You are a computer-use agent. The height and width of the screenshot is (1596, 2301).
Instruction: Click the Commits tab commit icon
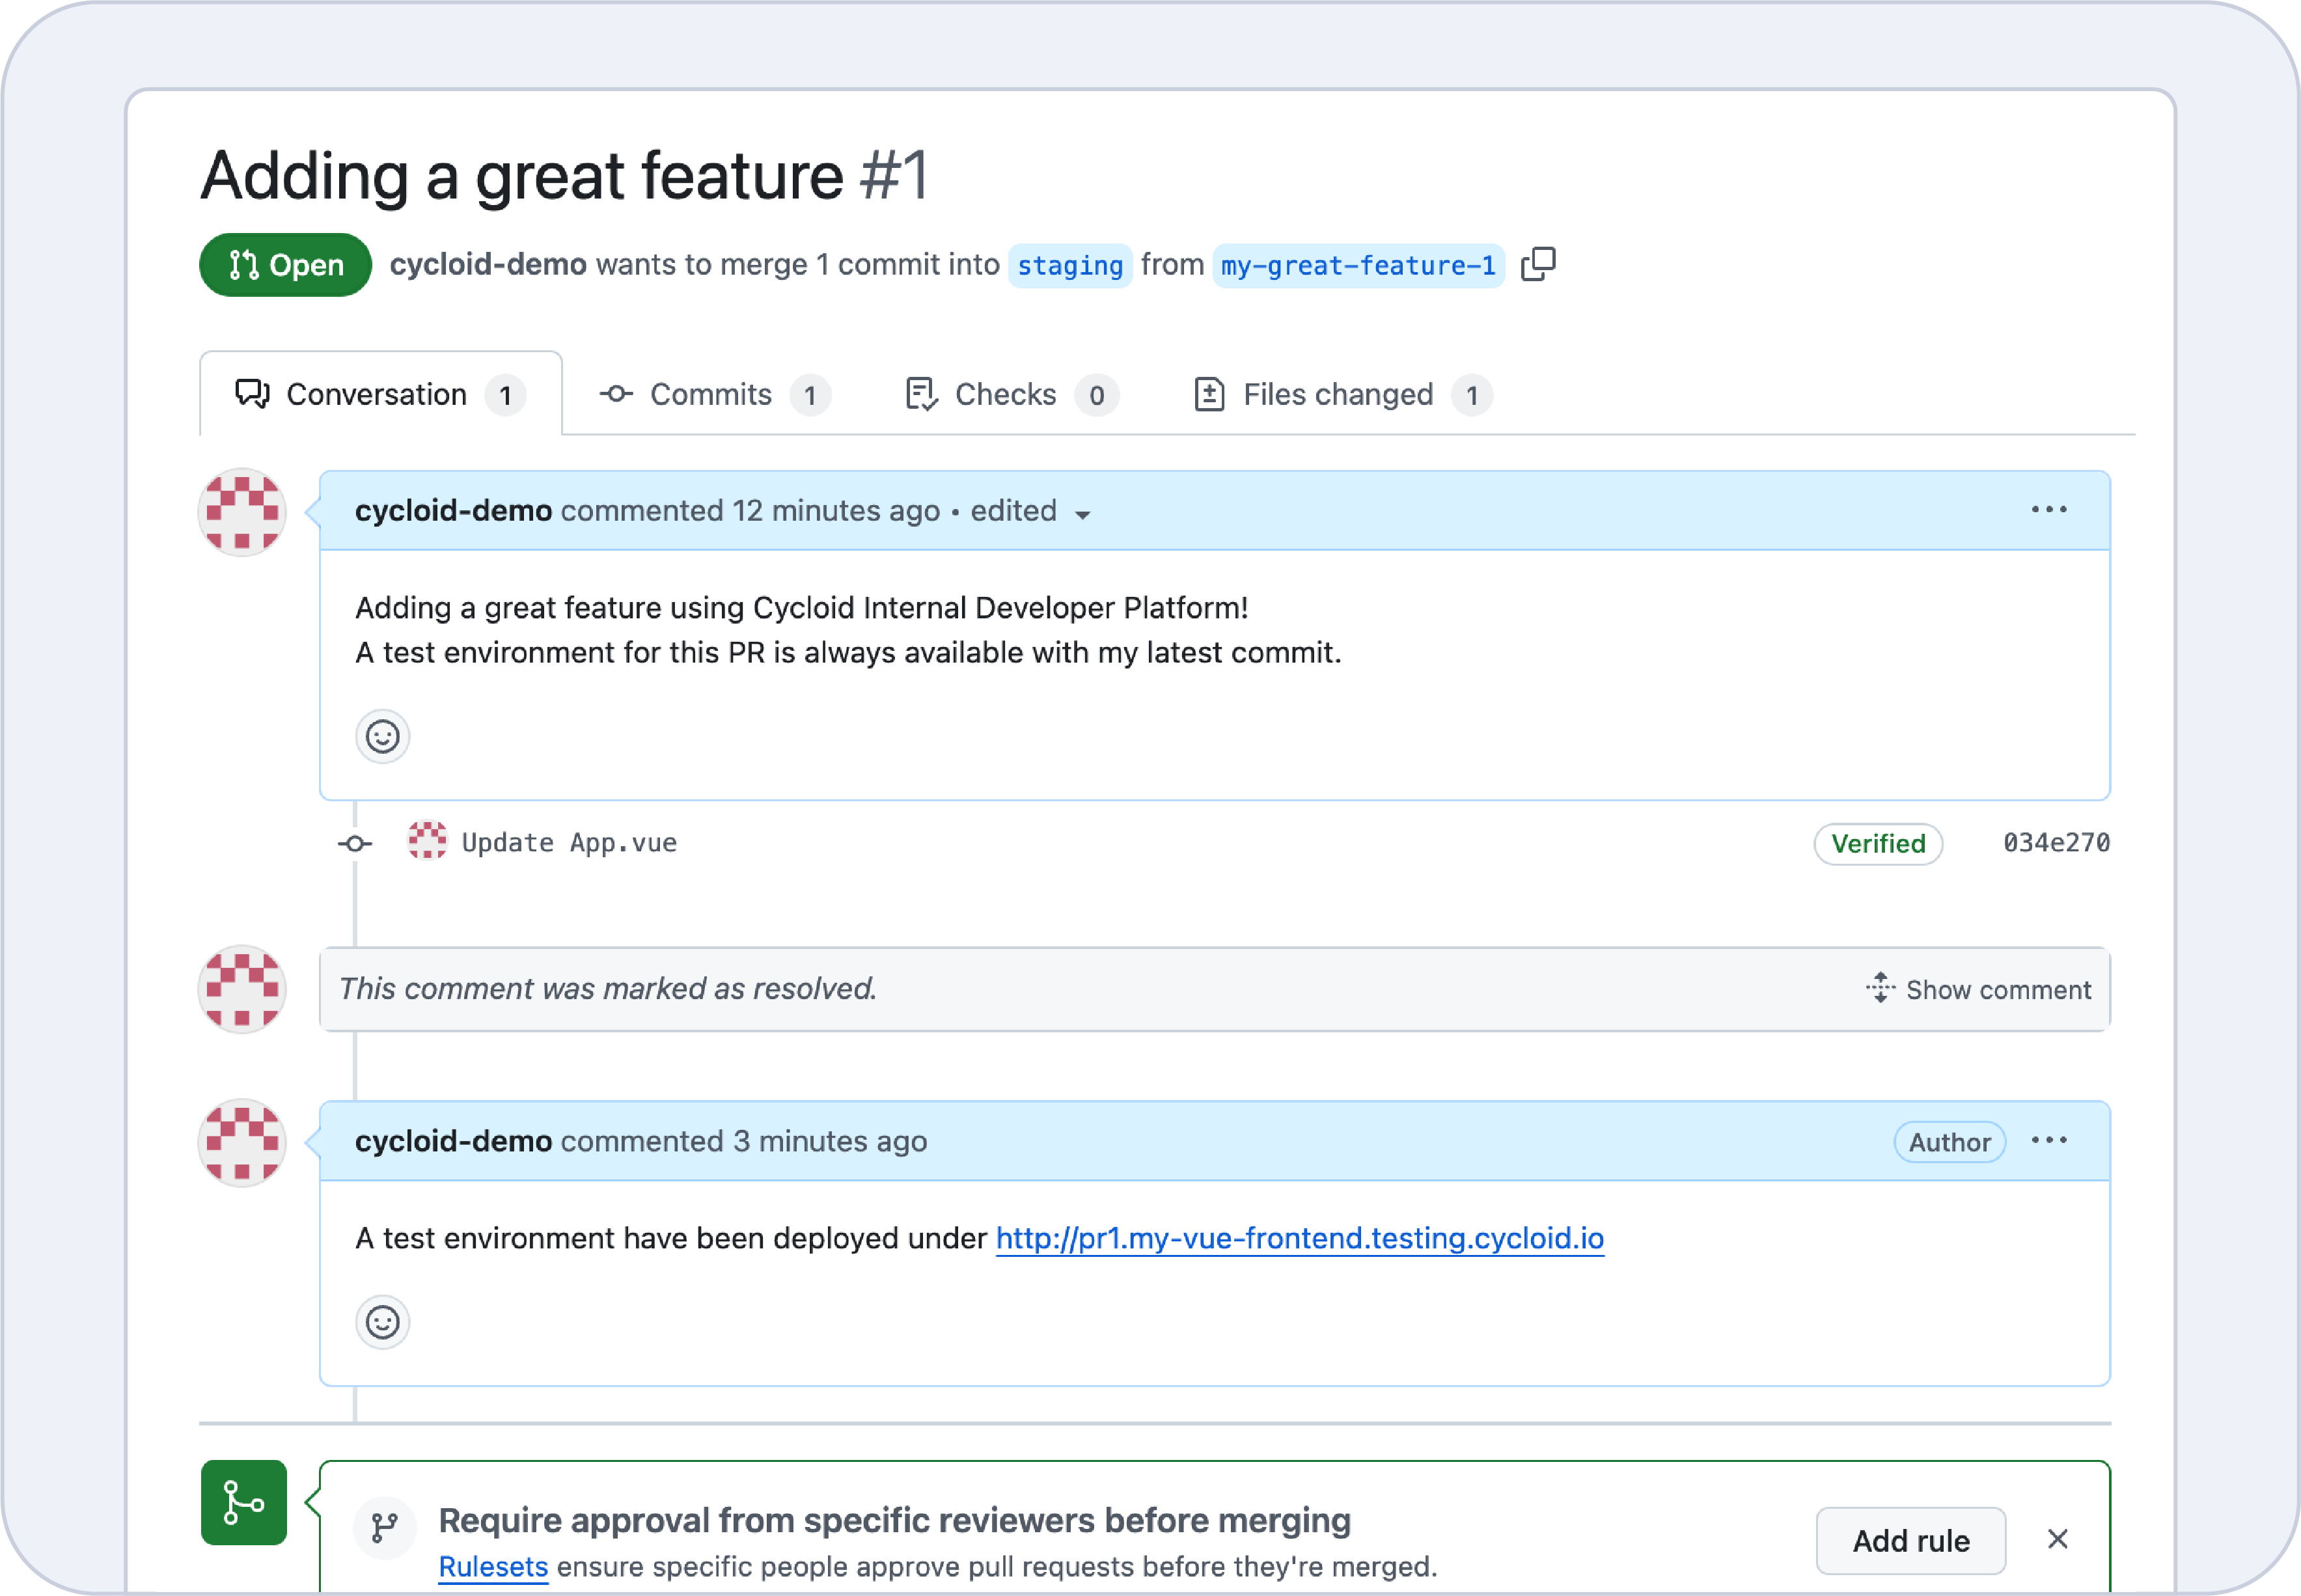tap(616, 394)
